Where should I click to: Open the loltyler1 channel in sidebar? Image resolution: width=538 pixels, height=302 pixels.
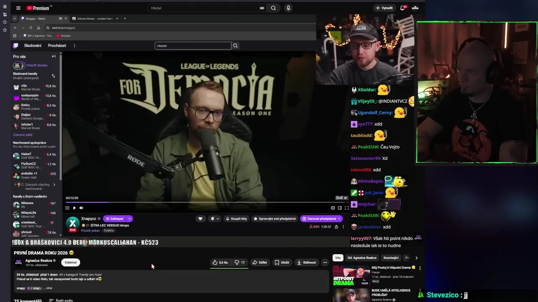point(35,126)
